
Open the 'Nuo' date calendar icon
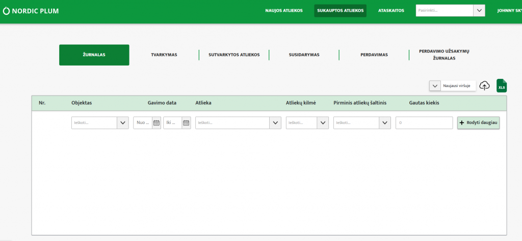point(156,123)
